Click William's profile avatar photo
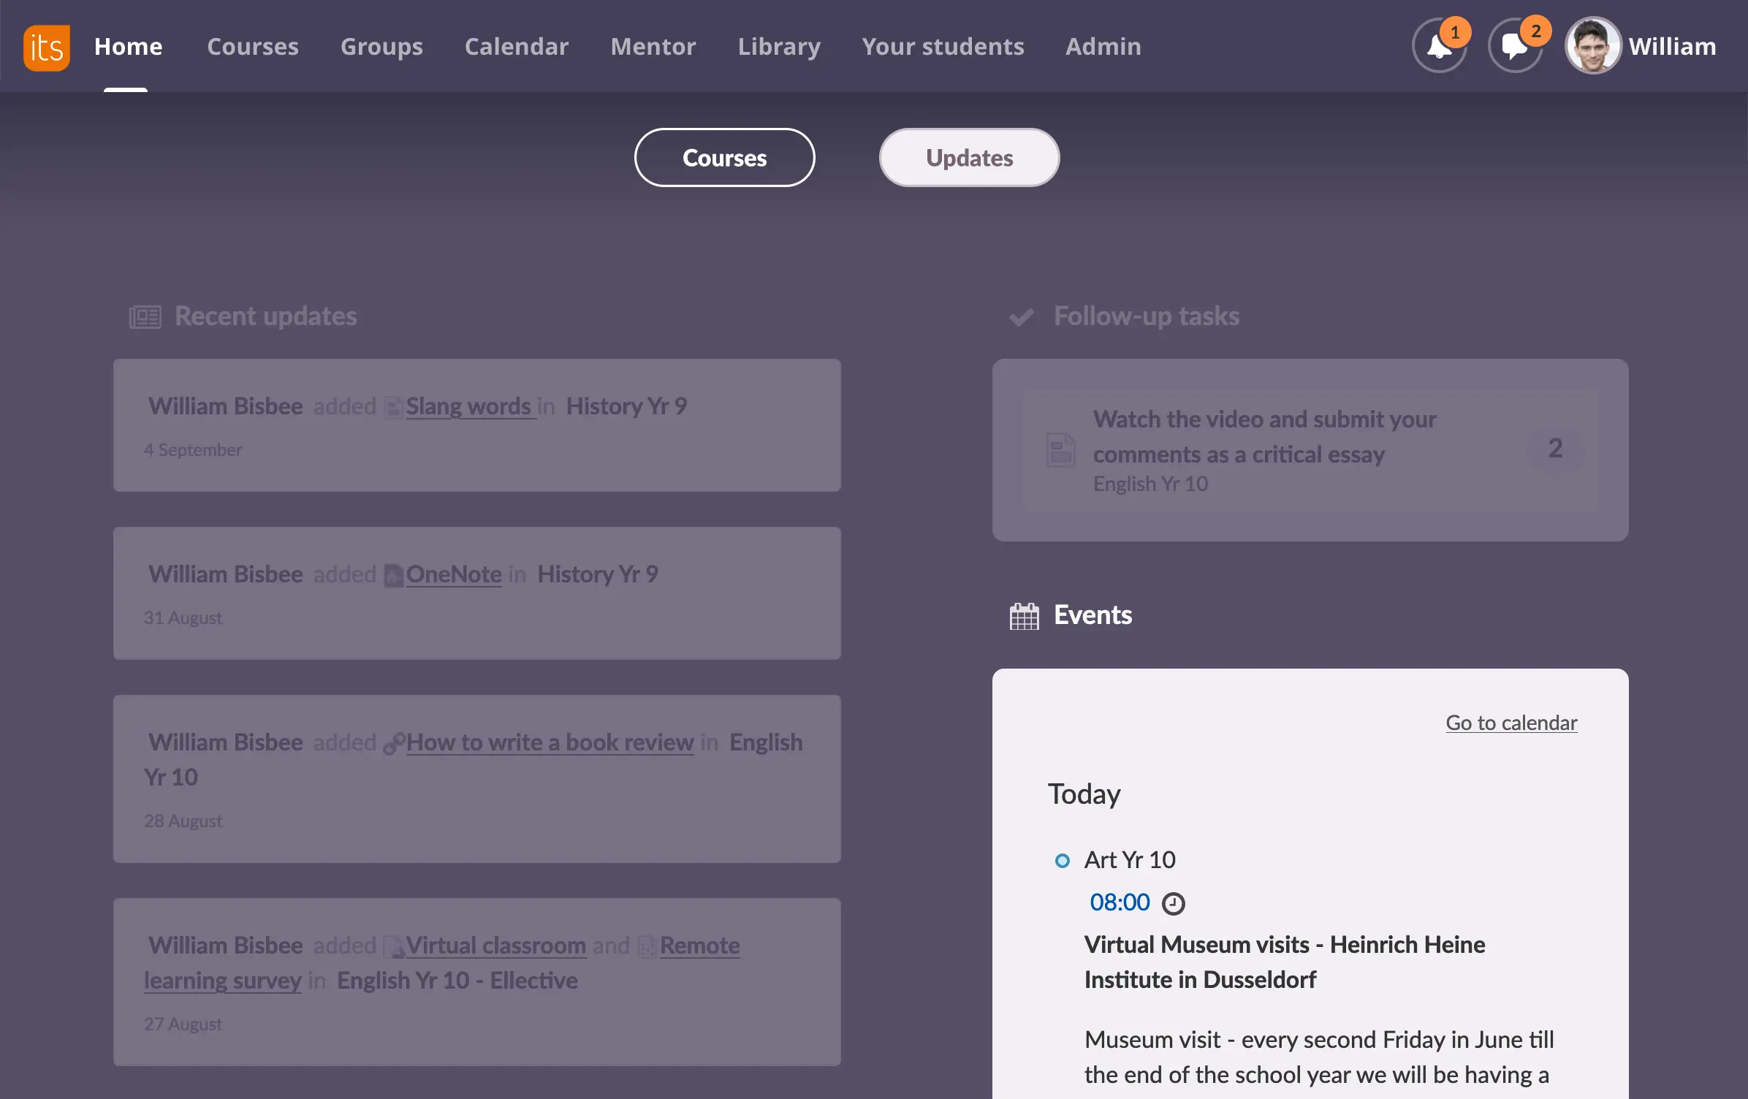The image size is (1748, 1099). tap(1592, 47)
